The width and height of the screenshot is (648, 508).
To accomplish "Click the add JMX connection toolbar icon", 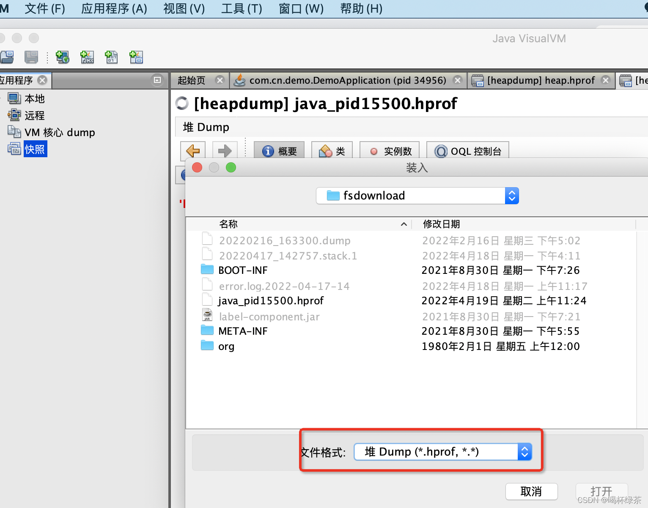I will click(x=87, y=57).
